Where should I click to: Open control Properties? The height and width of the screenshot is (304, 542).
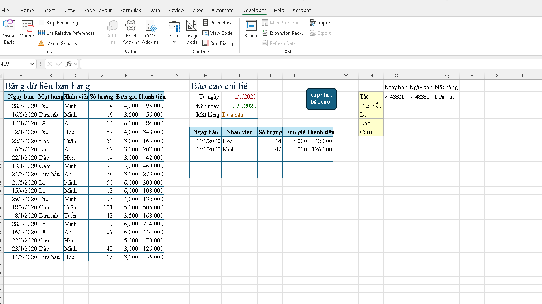coord(217,23)
